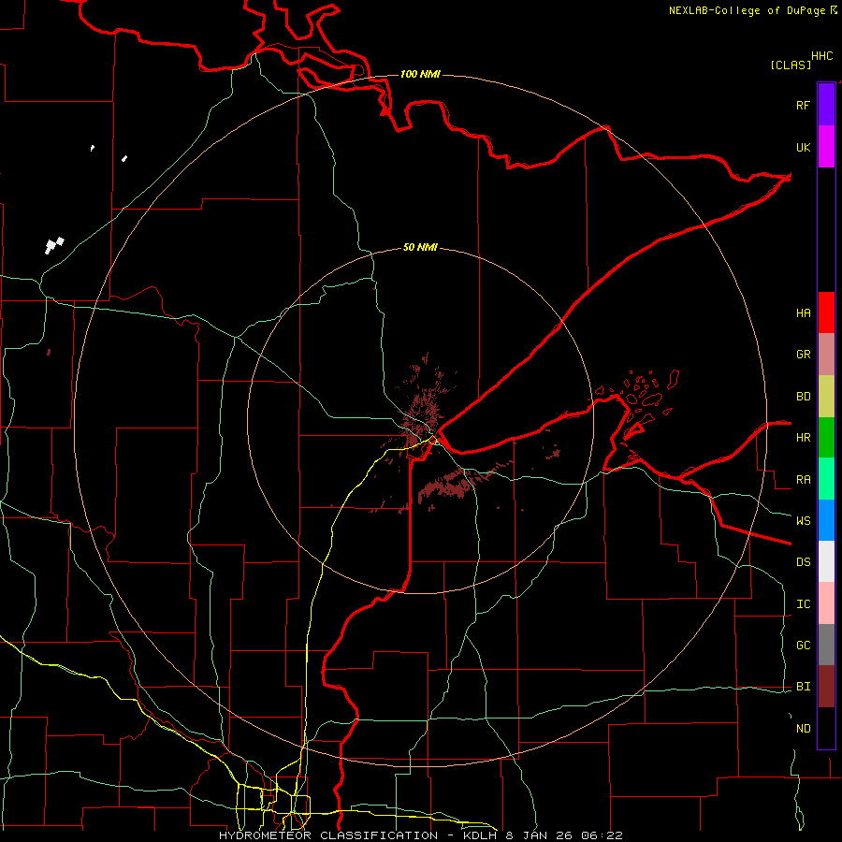Click the 8 JAN 26 date stamp

[539, 835]
